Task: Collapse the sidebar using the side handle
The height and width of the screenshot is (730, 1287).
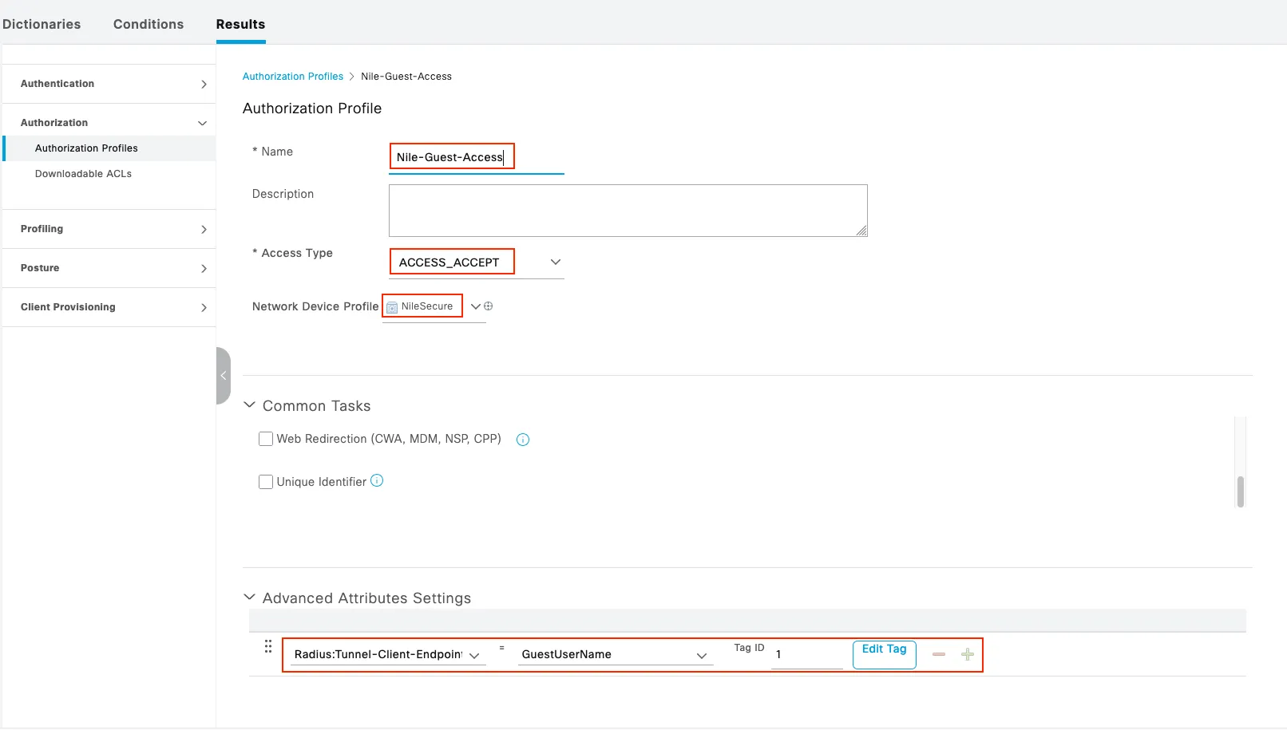Action: point(224,376)
